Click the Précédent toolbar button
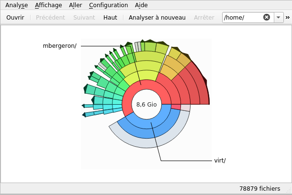 click(50, 17)
